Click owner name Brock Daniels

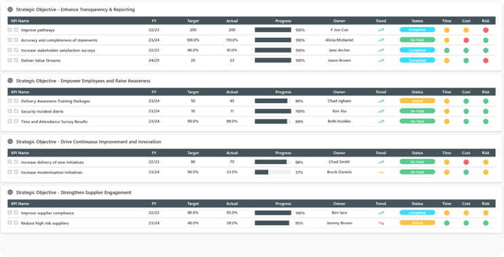click(x=339, y=172)
